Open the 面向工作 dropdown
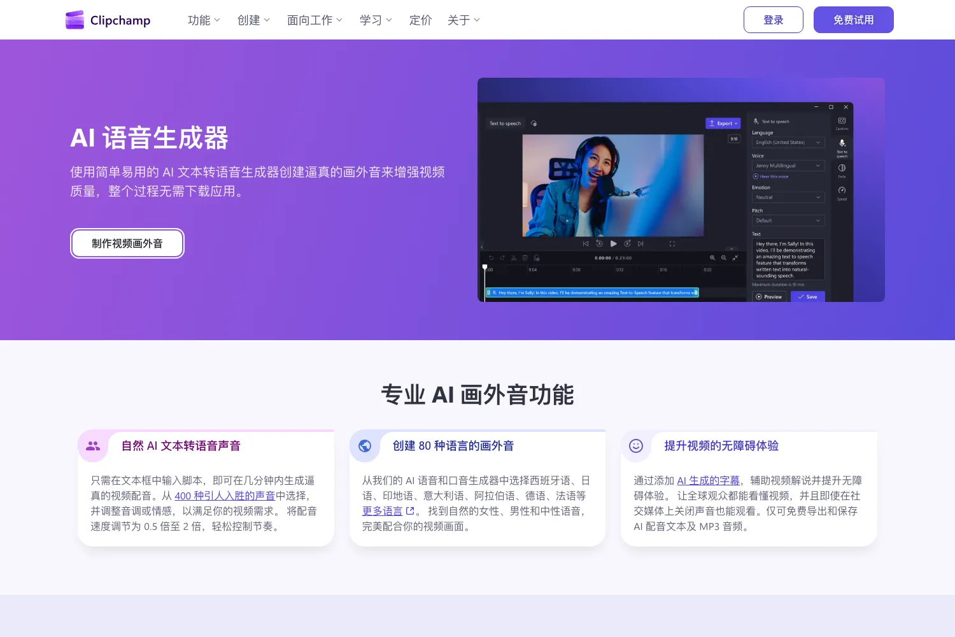Screen dimensions: 955x637 tap(315, 20)
